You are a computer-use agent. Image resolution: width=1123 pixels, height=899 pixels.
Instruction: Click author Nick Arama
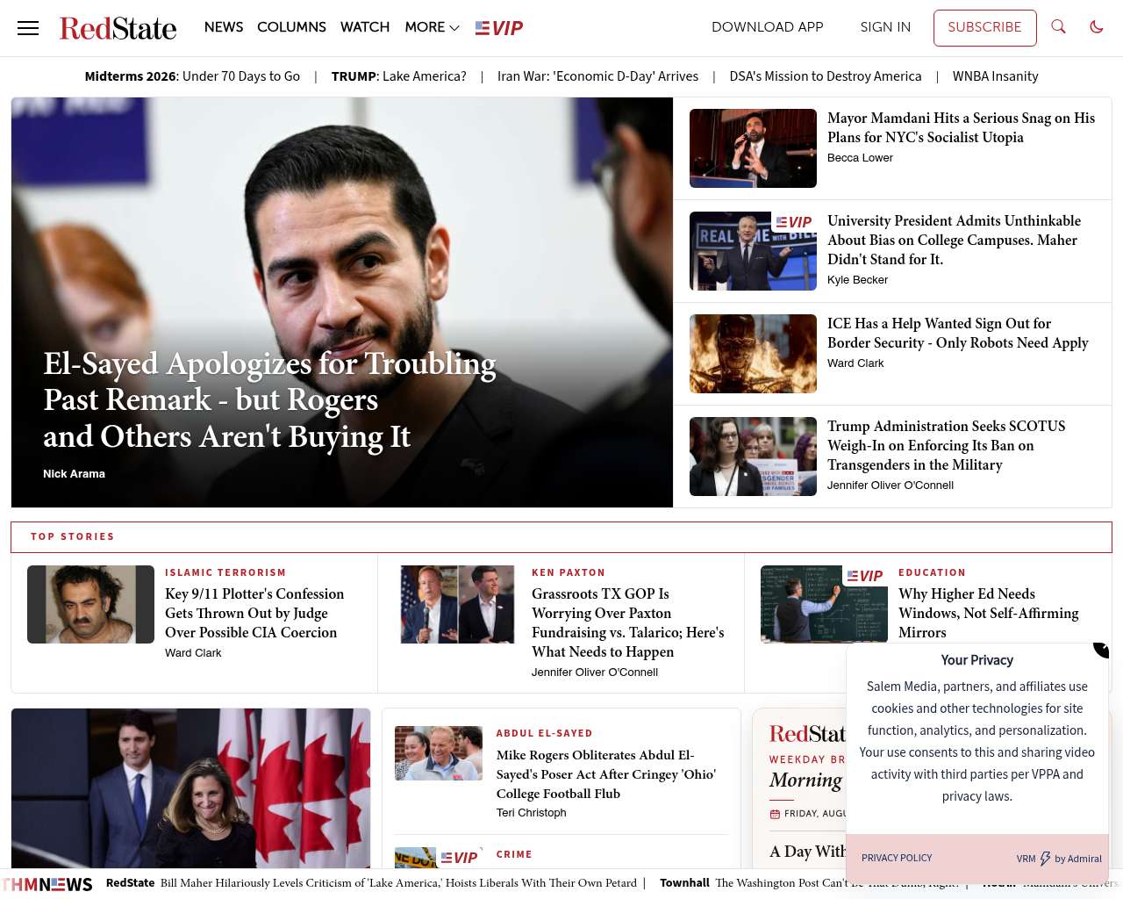pyautogui.click(x=74, y=474)
